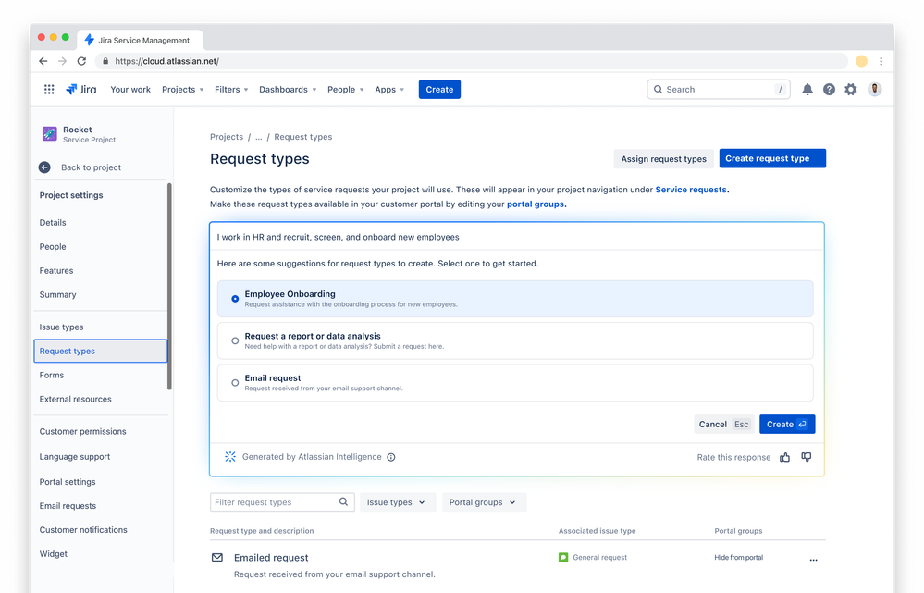Viewport: 924px width, 593px height.
Task: Expand the Dashboards dropdown menu
Action: [288, 90]
